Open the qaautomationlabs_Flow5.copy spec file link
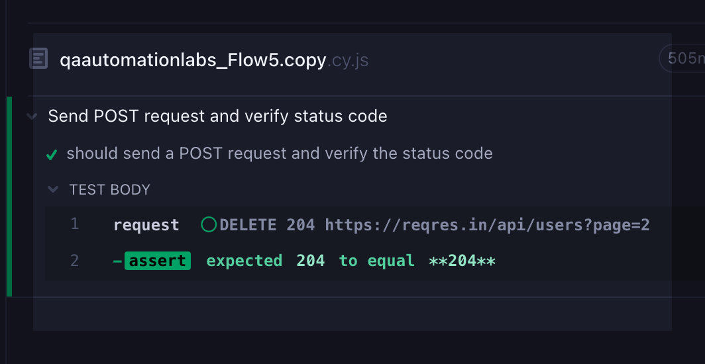 [193, 60]
